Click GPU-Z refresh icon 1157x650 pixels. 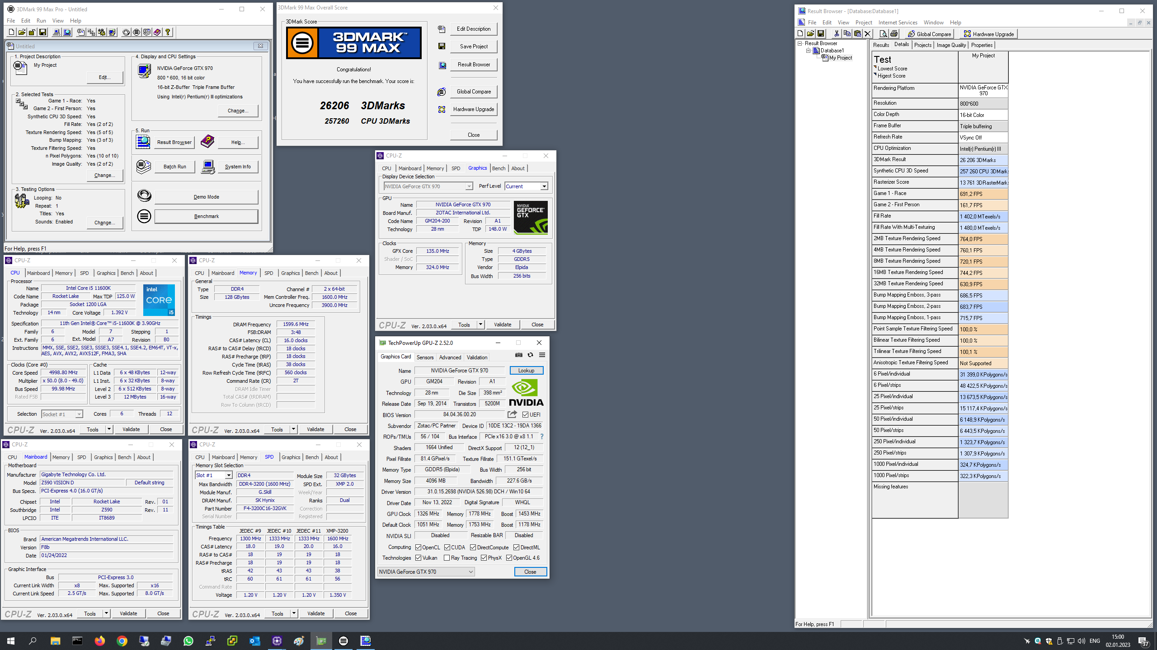coord(531,355)
